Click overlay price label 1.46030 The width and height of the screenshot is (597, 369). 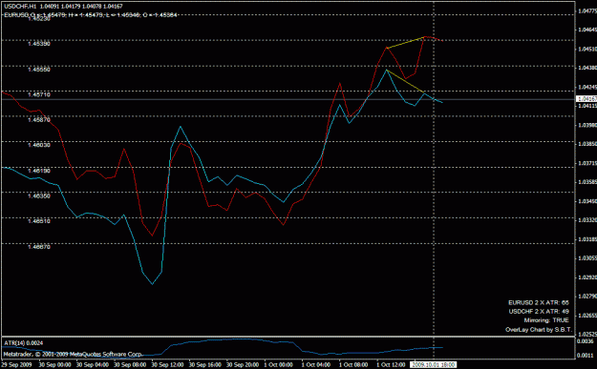click(39, 145)
